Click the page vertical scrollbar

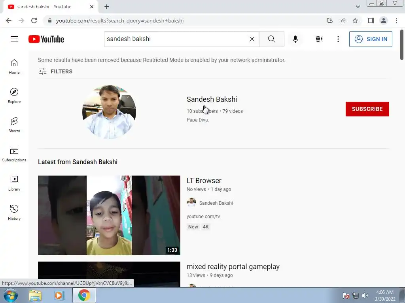(x=402, y=45)
